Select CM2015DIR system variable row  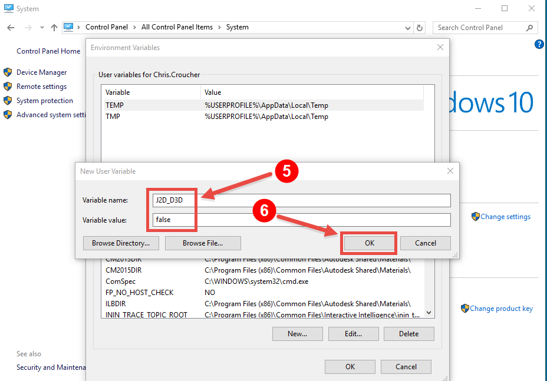(263, 270)
